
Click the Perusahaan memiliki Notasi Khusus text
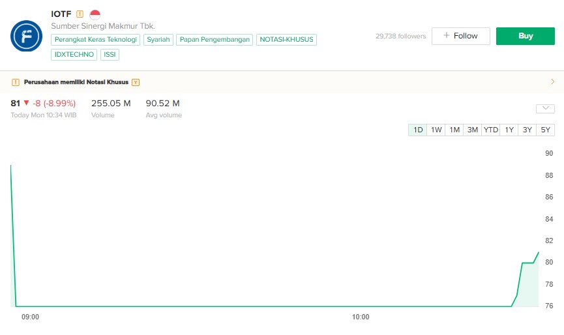coord(76,82)
